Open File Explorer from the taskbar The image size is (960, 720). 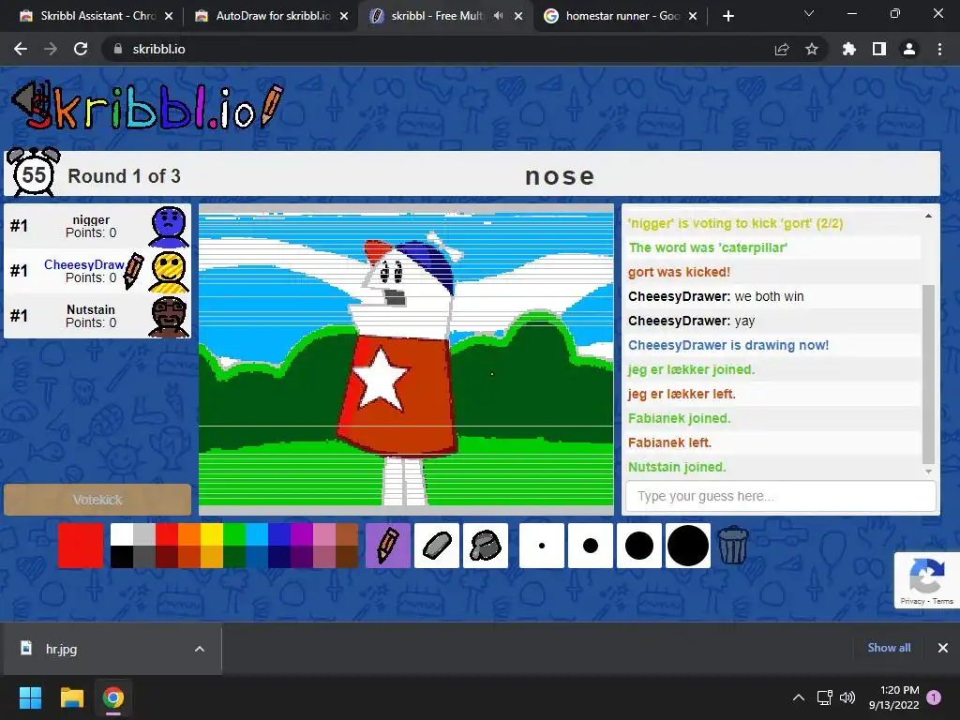[71, 697]
